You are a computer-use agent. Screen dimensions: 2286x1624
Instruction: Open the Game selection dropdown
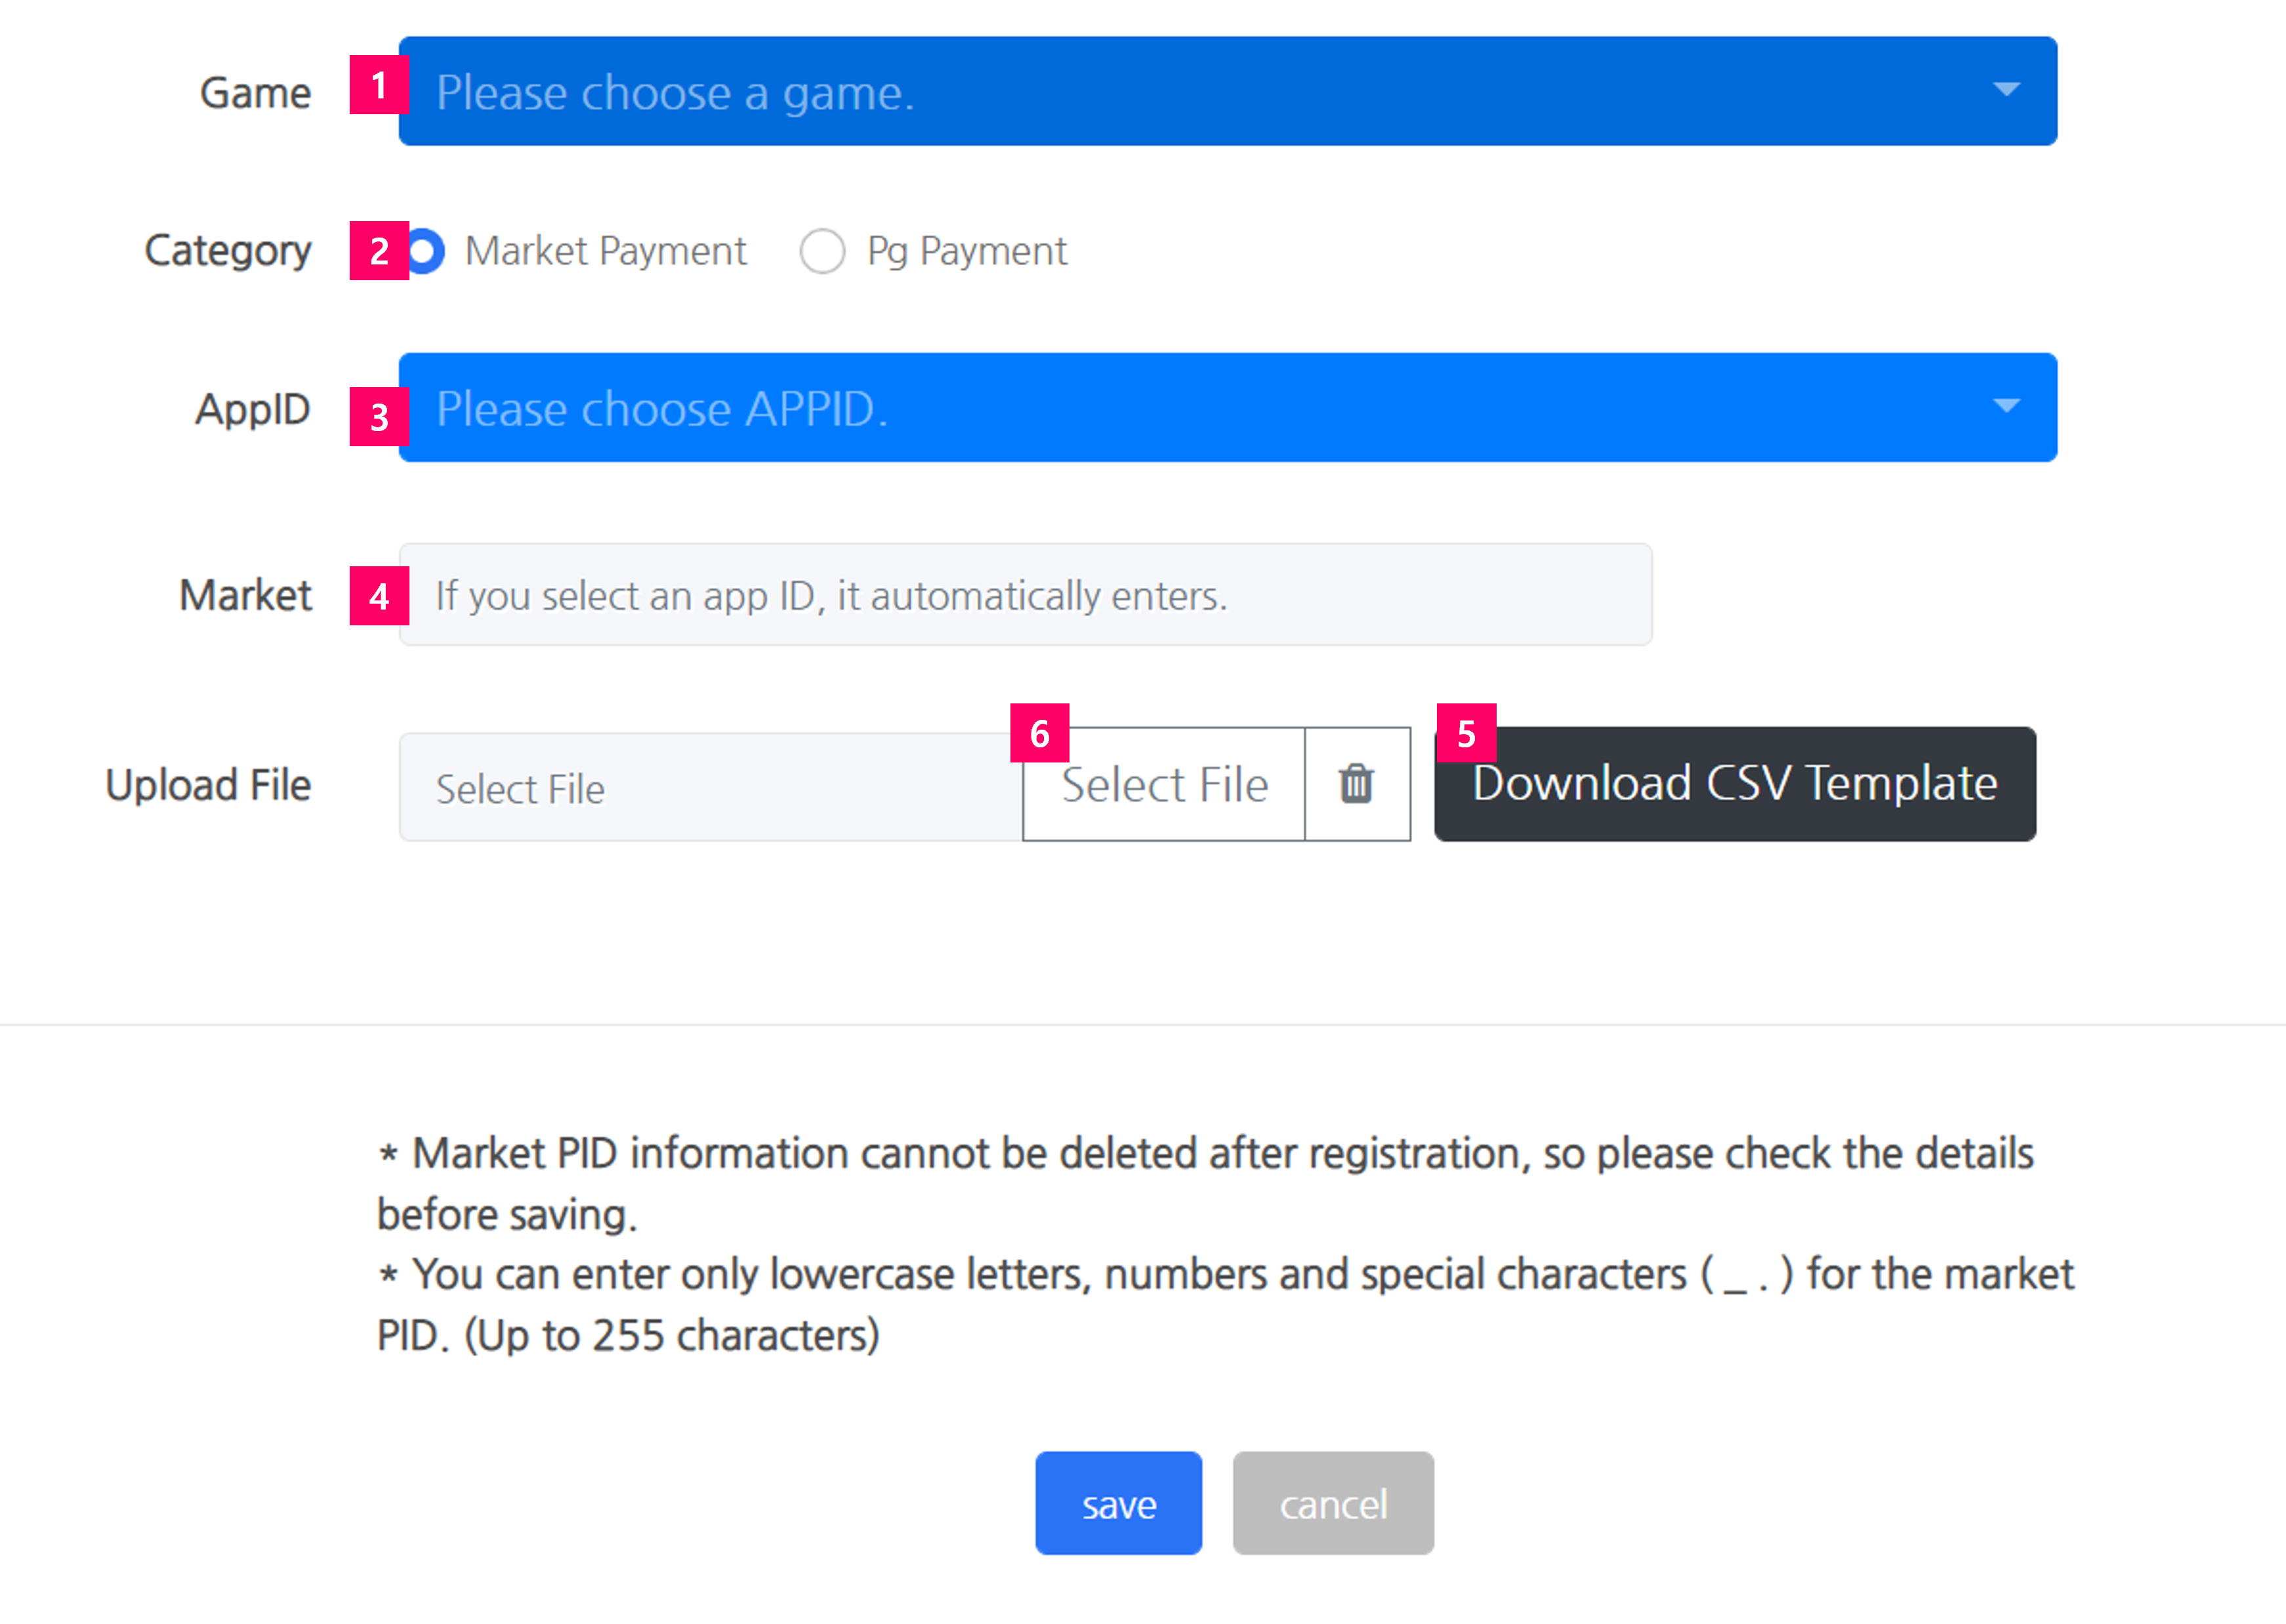(x=1227, y=91)
